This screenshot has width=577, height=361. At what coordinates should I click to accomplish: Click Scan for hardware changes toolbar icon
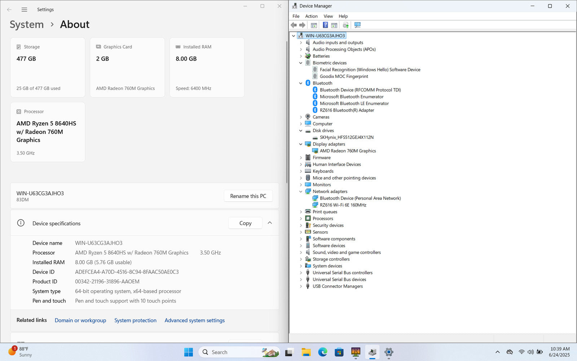point(357,25)
